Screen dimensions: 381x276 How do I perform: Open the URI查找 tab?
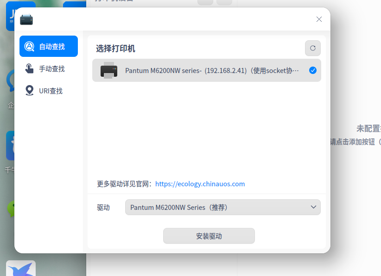pos(49,91)
